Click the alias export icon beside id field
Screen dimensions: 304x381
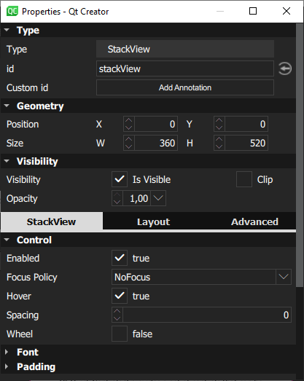click(285, 68)
